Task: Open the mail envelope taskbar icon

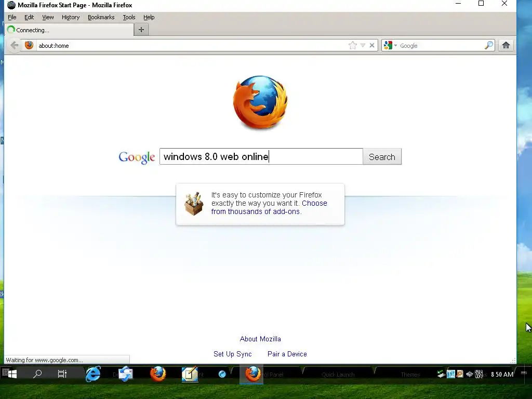Action: click(125, 374)
